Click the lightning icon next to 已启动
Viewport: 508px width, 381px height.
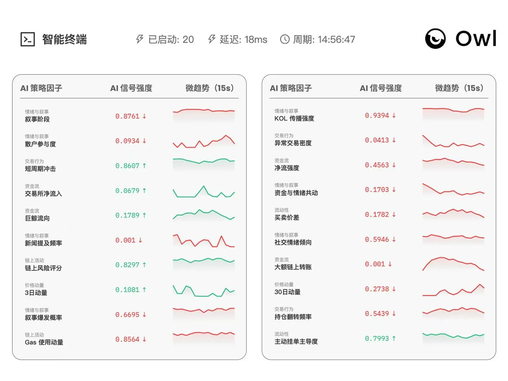tap(140, 39)
